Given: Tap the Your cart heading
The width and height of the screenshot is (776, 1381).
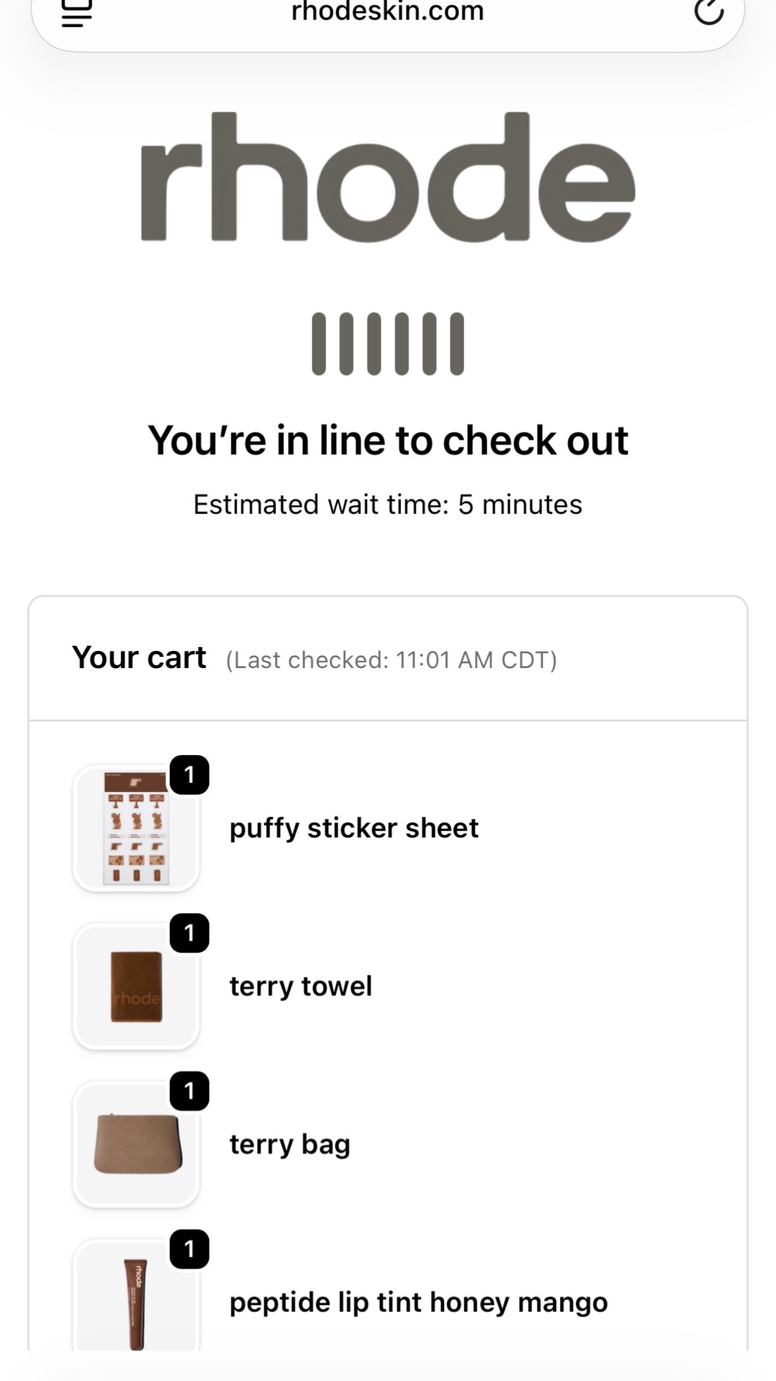Looking at the screenshot, I should click(139, 658).
